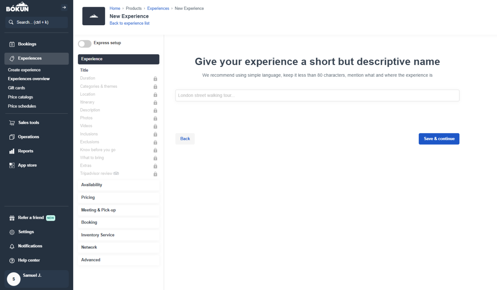
Task: Expand the Pricing section
Action: (118, 197)
